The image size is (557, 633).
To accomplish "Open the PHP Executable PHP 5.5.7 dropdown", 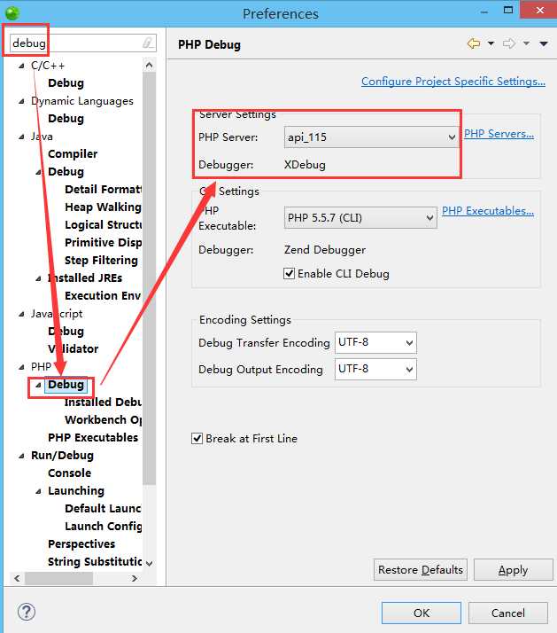I will 360,218.
